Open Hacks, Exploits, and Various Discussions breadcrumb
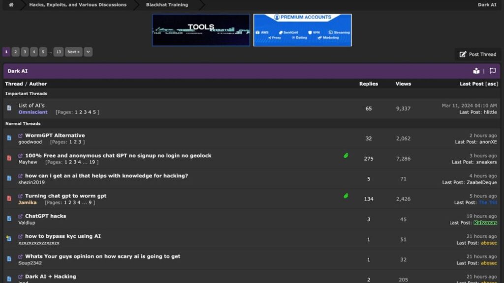 coord(78,5)
